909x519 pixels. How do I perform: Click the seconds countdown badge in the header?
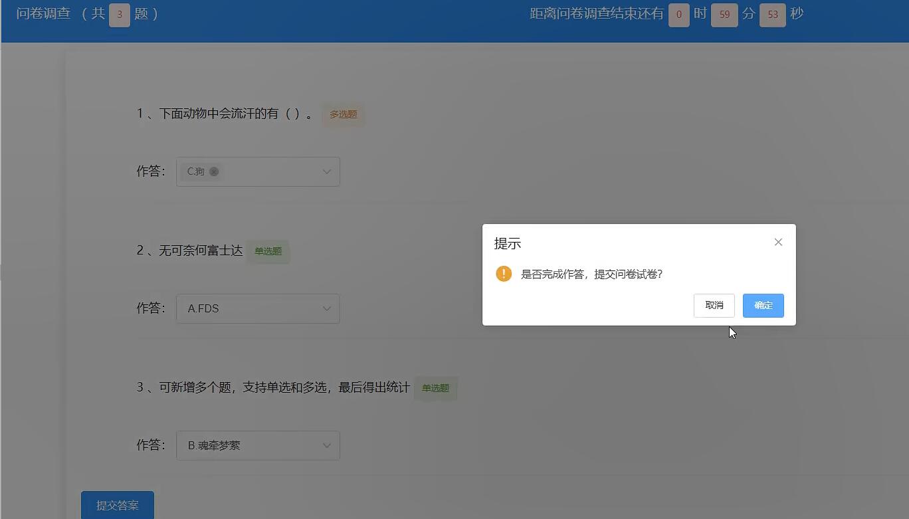tap(772, 15)
